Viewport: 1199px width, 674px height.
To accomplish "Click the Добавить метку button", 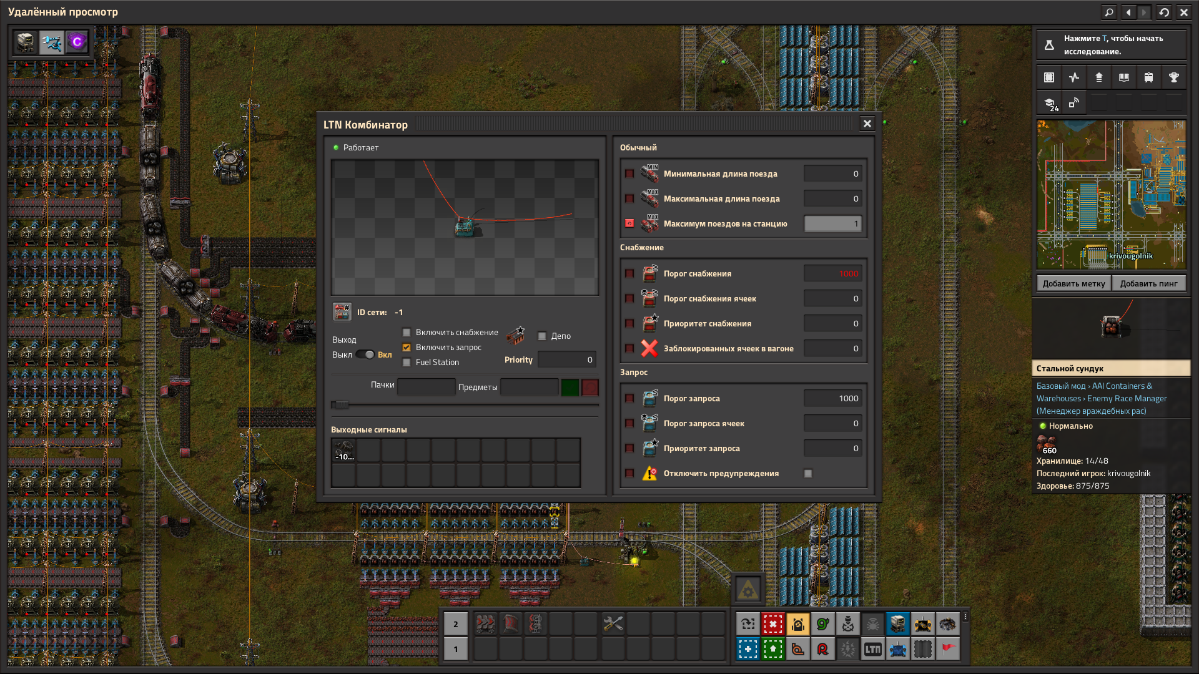I will coord(1073,283).
